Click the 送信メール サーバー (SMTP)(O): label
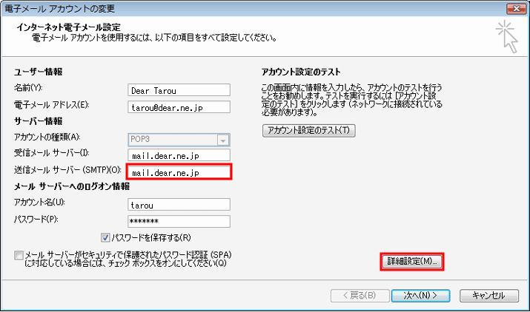This screenshot has width=530, height=312. click(x=67, y=169)
